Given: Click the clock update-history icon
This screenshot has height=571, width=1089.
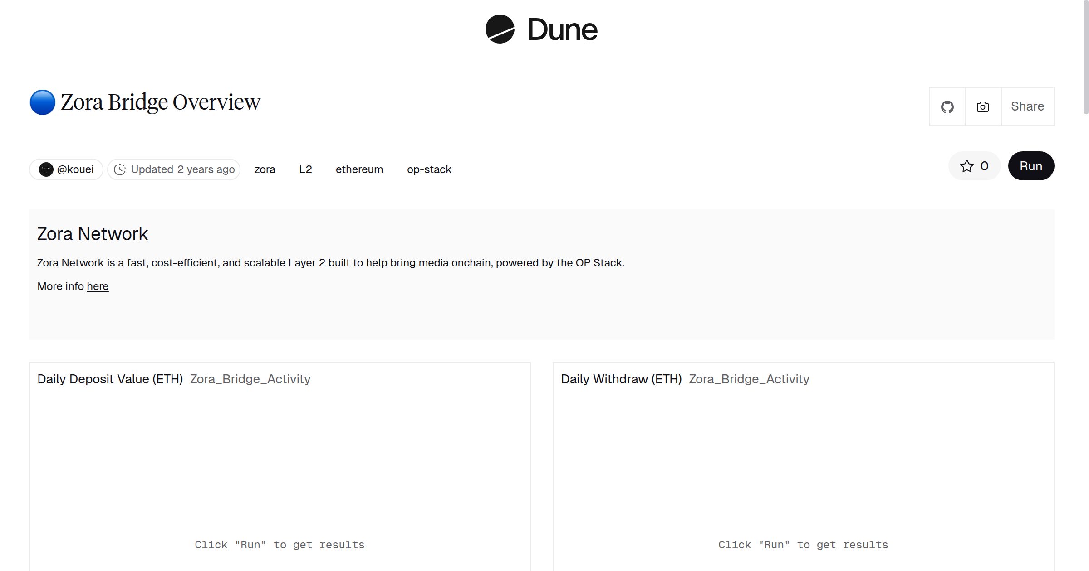Looking at the screenshot, I should pyautogui.click(x=120, y=169).
